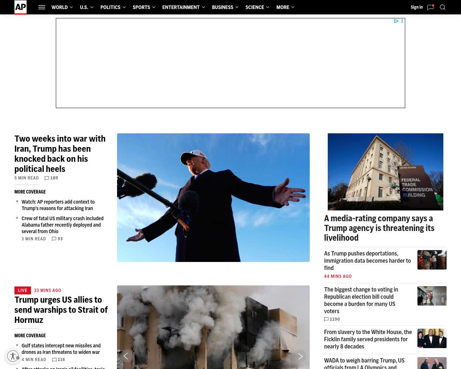Click the deportations story thumbnail
This screenshot has height=369, width=461.
coord(432,260)
